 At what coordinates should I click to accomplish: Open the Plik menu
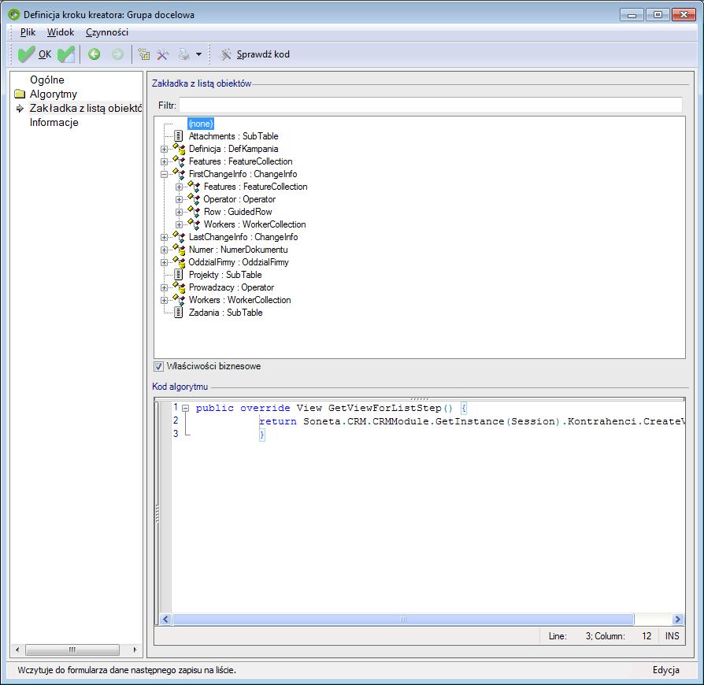pyautogui.click(x=28, y=32)
